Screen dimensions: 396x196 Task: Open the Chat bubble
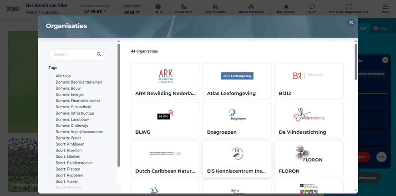click(312, 9)
